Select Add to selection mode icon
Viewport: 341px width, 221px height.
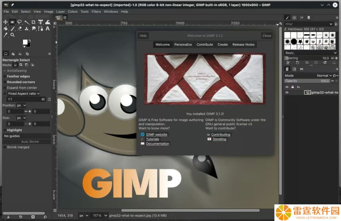point(21,65)
